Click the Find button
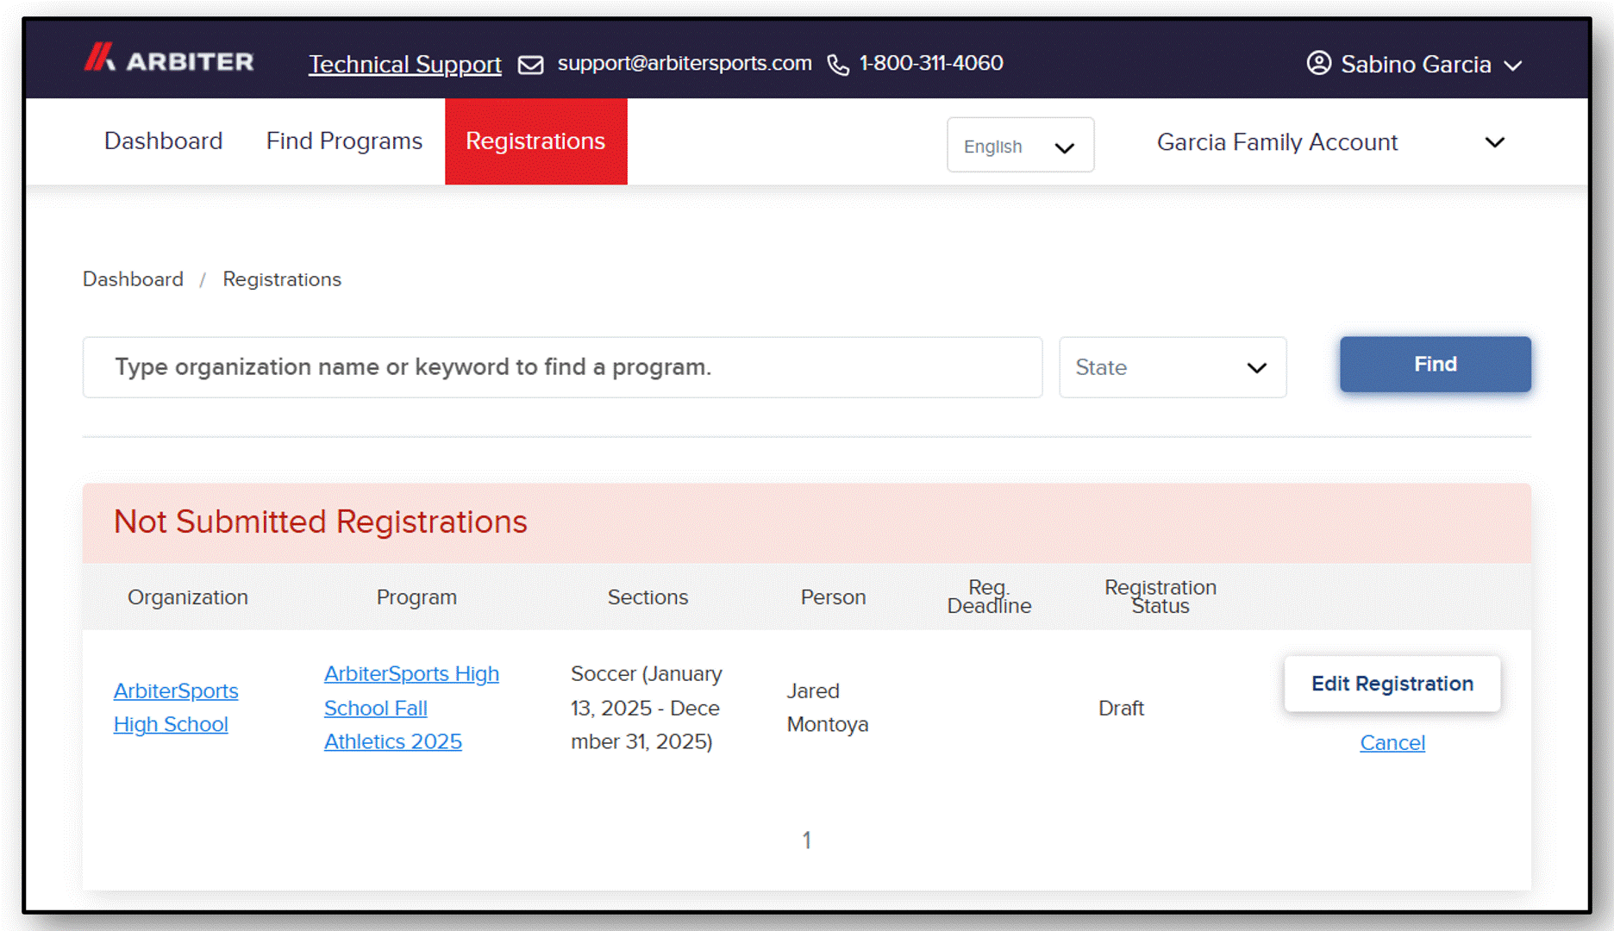The image size is (1614, 931). (1436, 365)
